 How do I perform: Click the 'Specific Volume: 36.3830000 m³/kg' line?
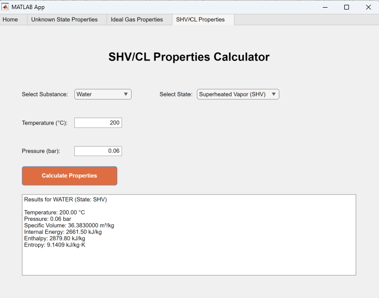coord(69,226)
